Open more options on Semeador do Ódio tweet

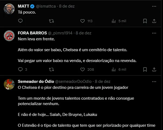(x=154, y=81)
